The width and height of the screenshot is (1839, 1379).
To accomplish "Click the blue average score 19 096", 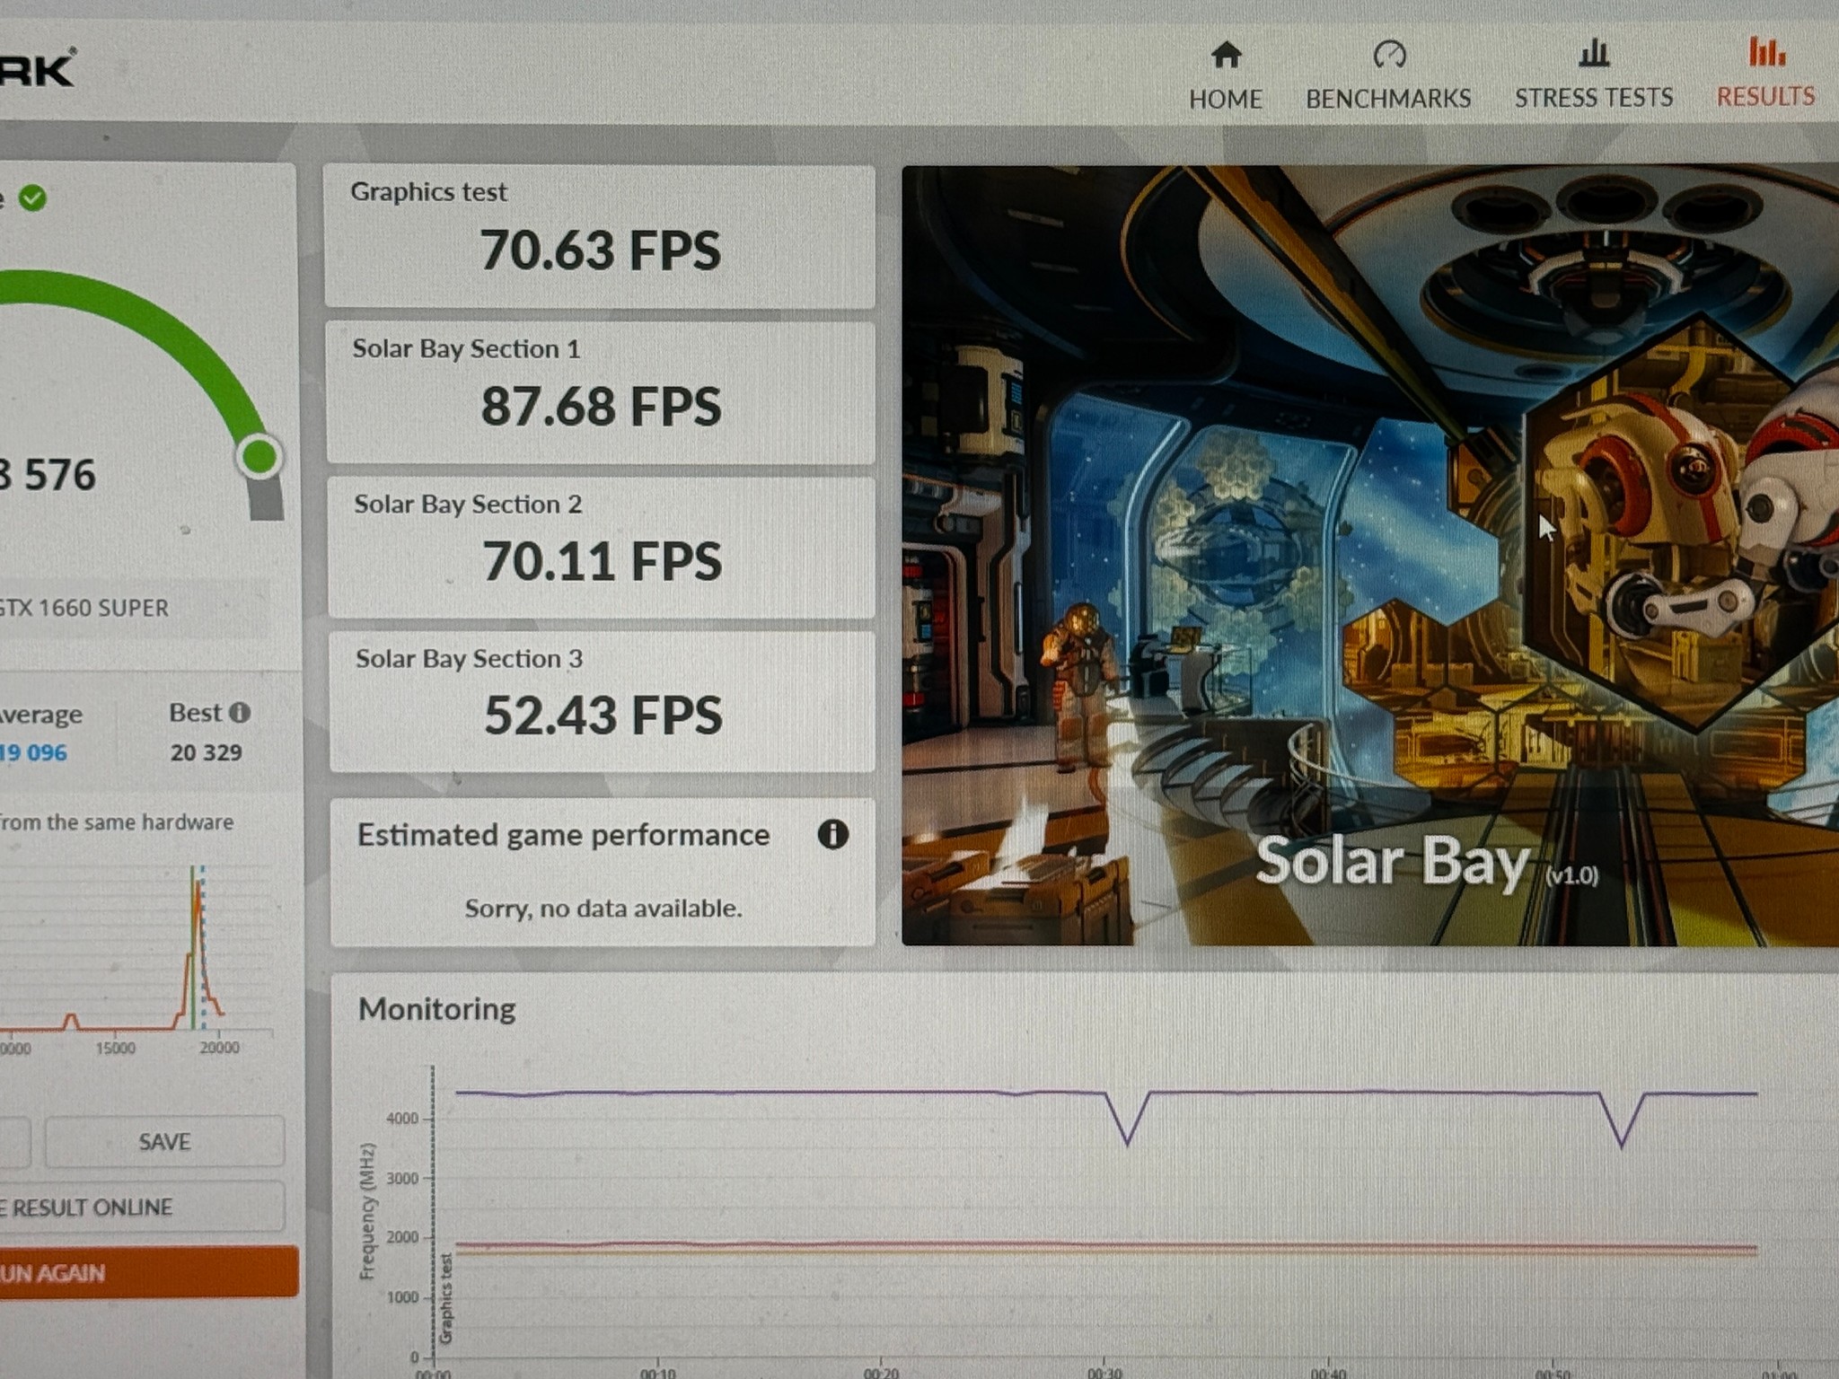I will click(34, 752).
